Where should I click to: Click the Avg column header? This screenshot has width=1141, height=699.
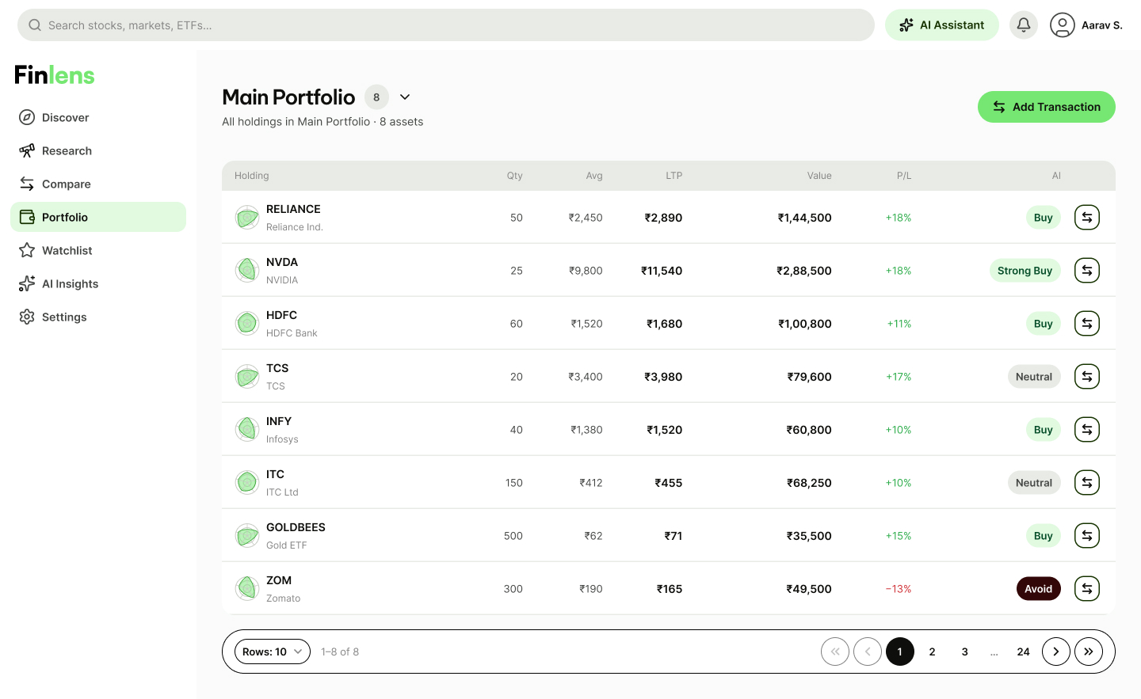tap(594, 176)
